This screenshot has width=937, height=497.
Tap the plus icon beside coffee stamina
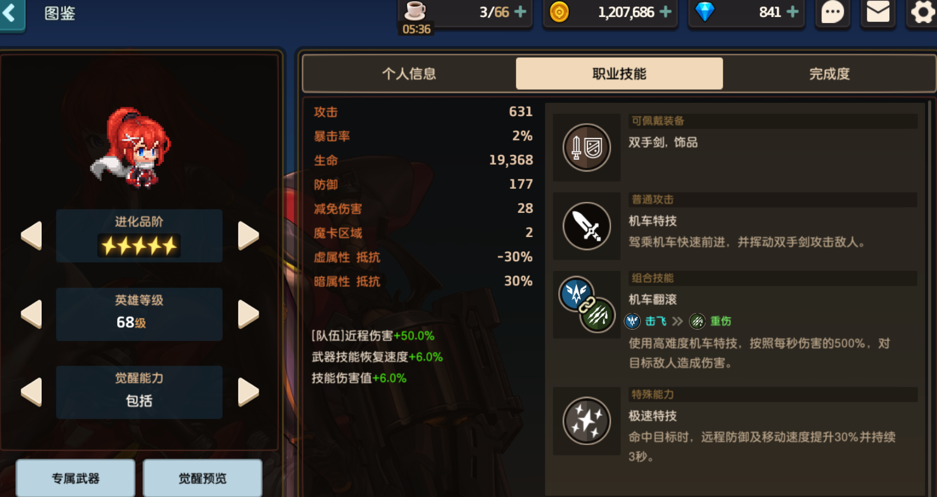point(521,11)
